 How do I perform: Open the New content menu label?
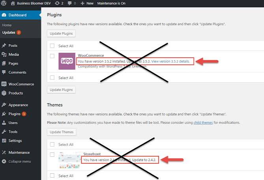[90, 3]
